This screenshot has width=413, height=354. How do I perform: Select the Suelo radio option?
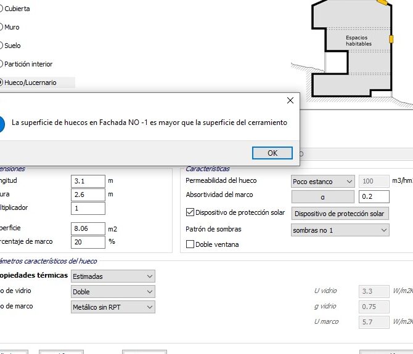click(10, 46)
